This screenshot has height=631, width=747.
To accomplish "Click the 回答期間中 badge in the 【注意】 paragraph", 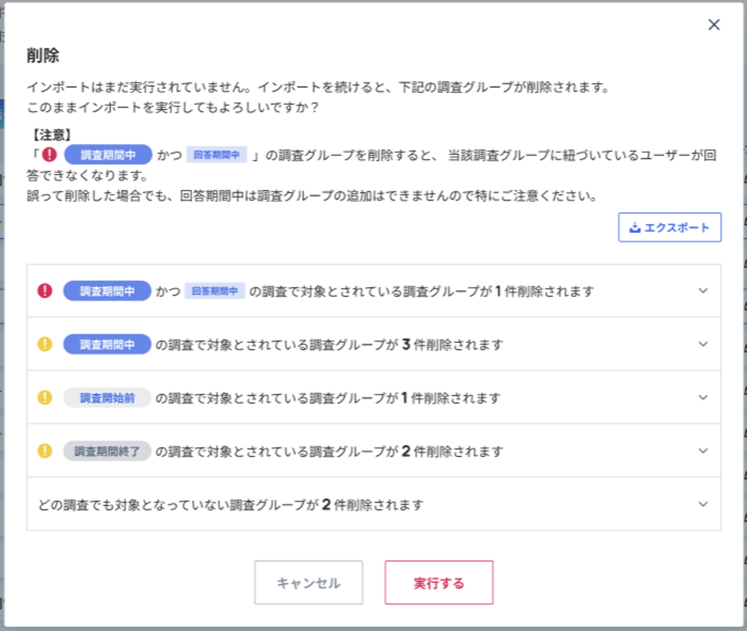I will [x=216, y=155].
